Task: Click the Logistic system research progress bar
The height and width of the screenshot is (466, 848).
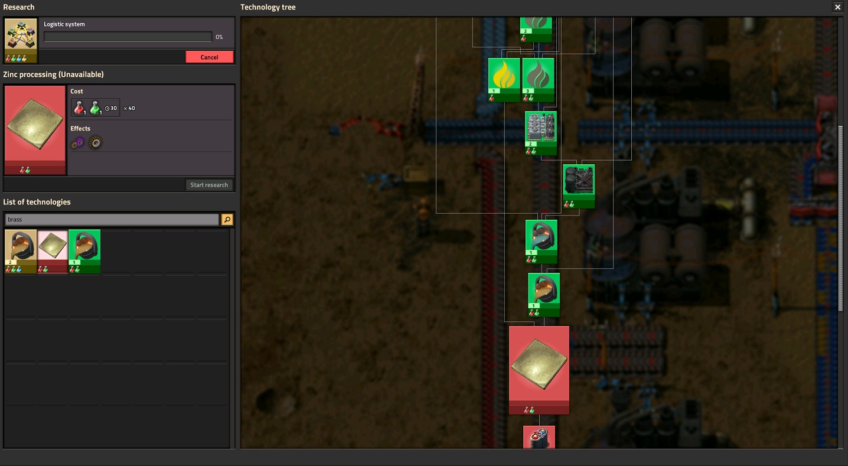Action: (128, 37)
